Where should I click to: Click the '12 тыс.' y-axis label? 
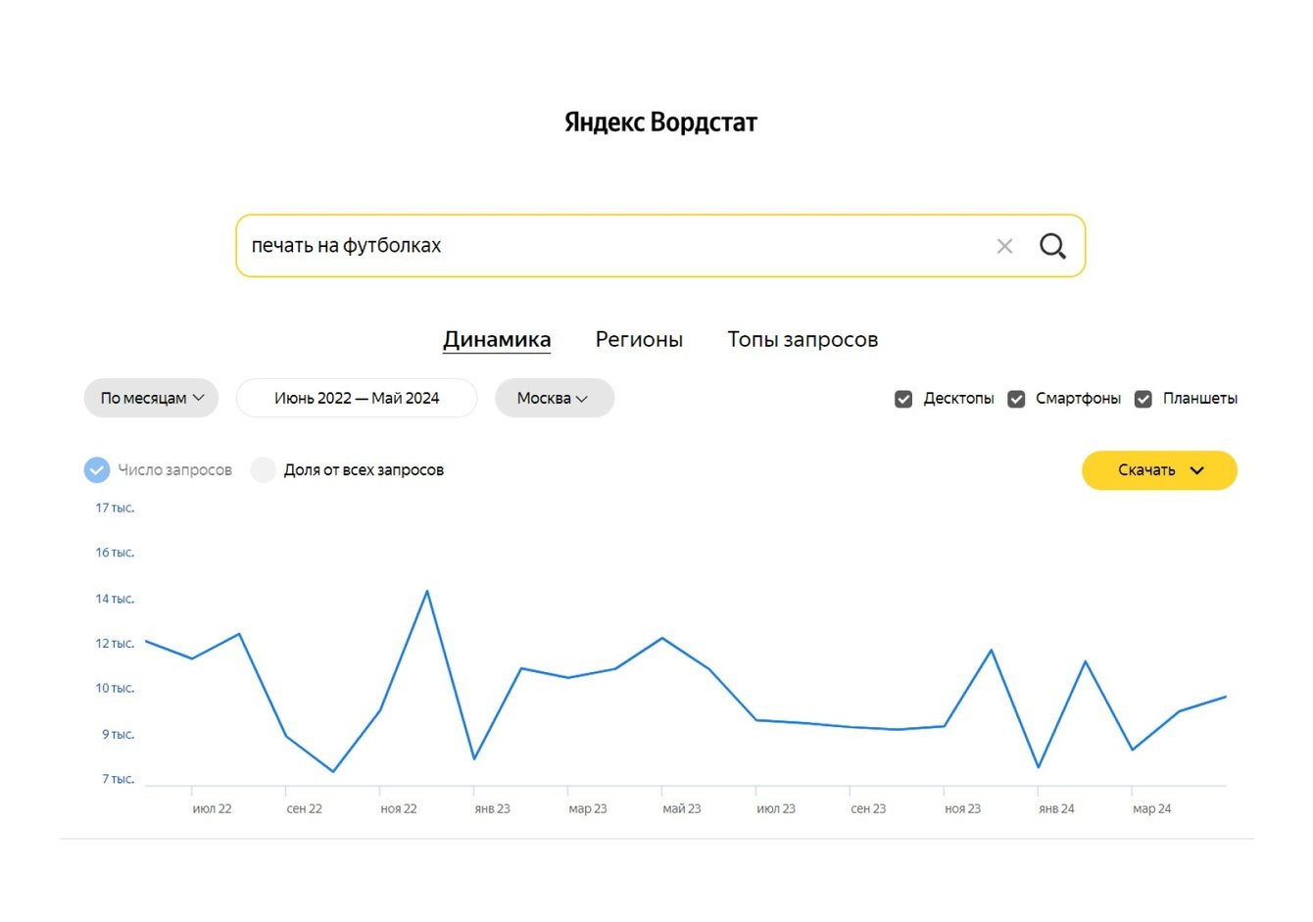[x=115, y=644]
